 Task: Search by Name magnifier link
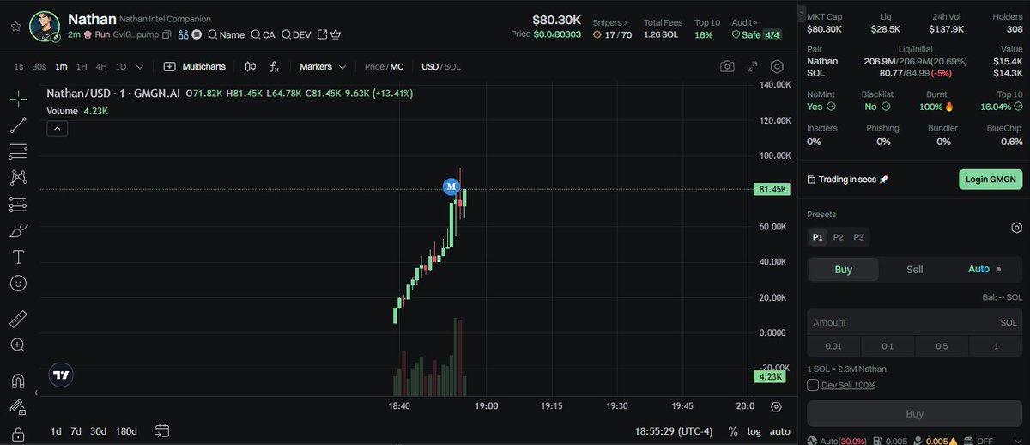point(226,35)
